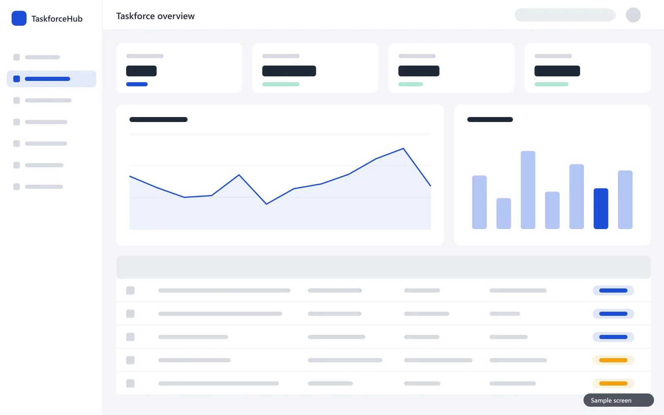The height and width of the screenshot is (415, 664).
Task: Click the last sidebar navigation icon
Action: (17, 187)
